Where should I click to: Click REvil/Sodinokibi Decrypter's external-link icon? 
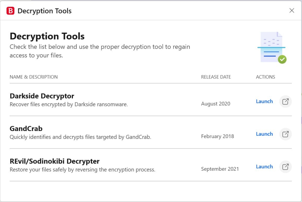(285, 167)
